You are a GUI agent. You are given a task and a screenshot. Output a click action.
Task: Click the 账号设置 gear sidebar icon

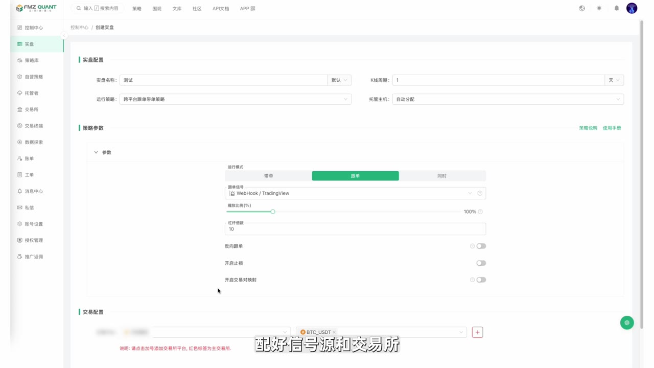pyautogui.click(x=20, y=224)
